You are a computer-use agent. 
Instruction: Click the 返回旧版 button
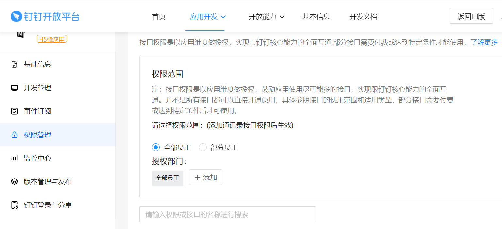click(471, 17)
